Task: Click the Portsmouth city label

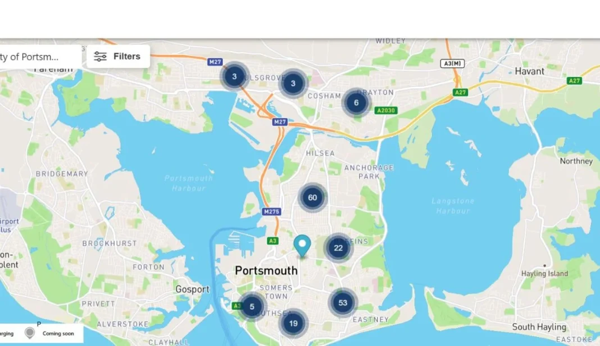Action: 266,271
